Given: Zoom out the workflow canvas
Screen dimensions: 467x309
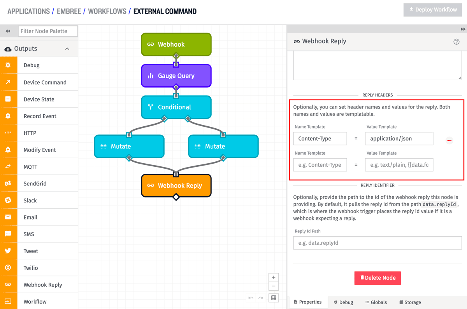Looking at the screenshot, I should tap(274, 286).
